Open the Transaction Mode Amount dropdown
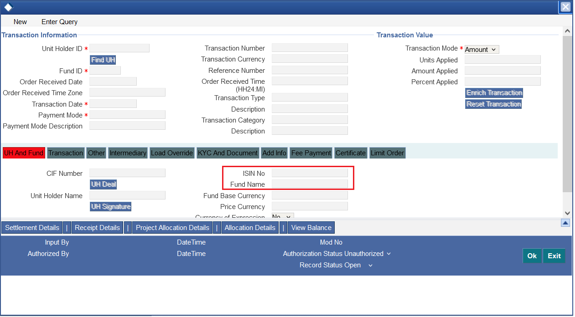 482,49
